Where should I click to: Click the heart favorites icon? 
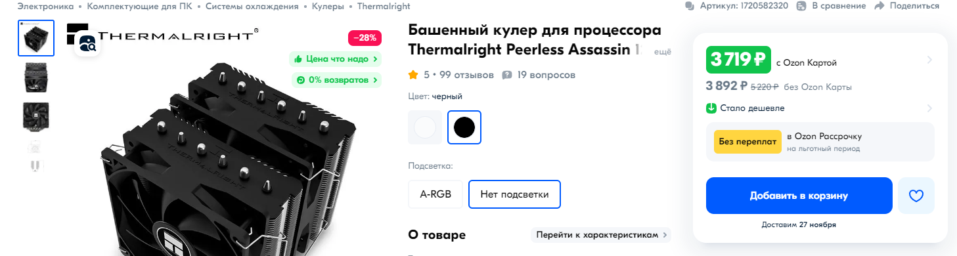point(916,196)
